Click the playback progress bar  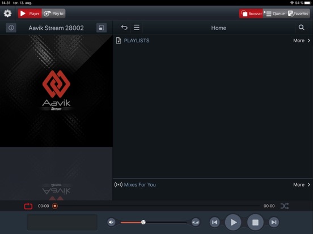click(158, 206)
